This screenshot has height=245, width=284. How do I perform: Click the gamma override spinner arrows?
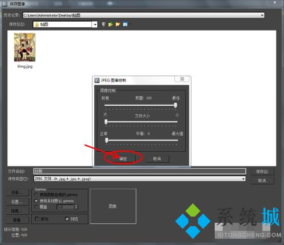(76, 207)
